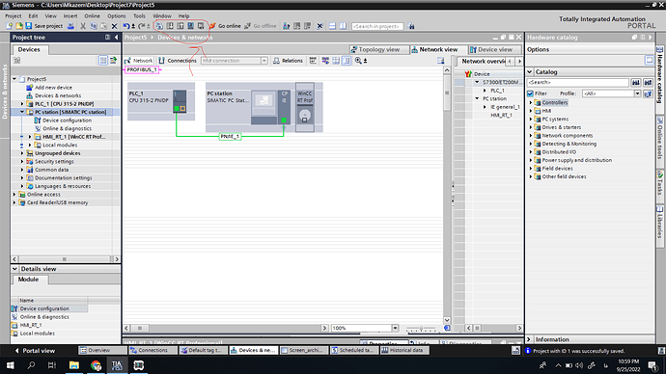Open the HMI connection type dropdown
666x374 pixels.
264,61
